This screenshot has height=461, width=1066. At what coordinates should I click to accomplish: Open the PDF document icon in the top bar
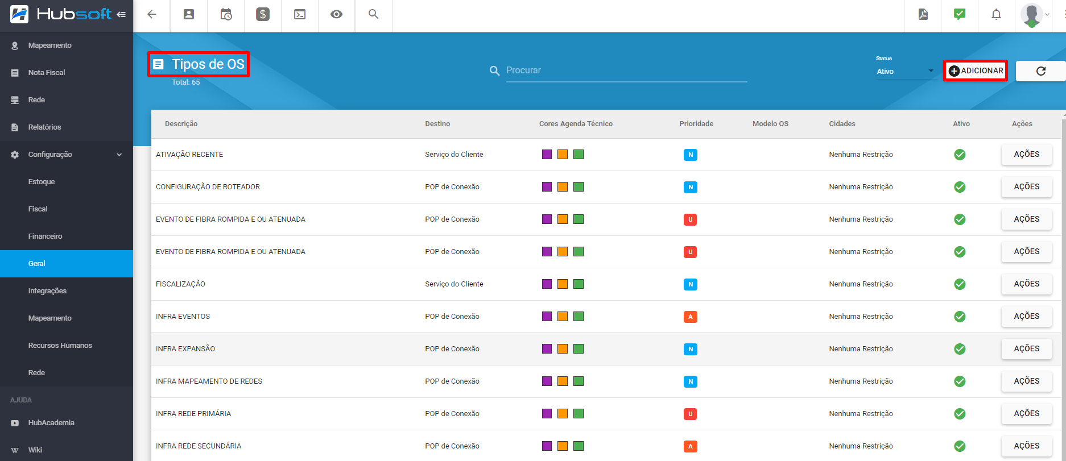923,14
